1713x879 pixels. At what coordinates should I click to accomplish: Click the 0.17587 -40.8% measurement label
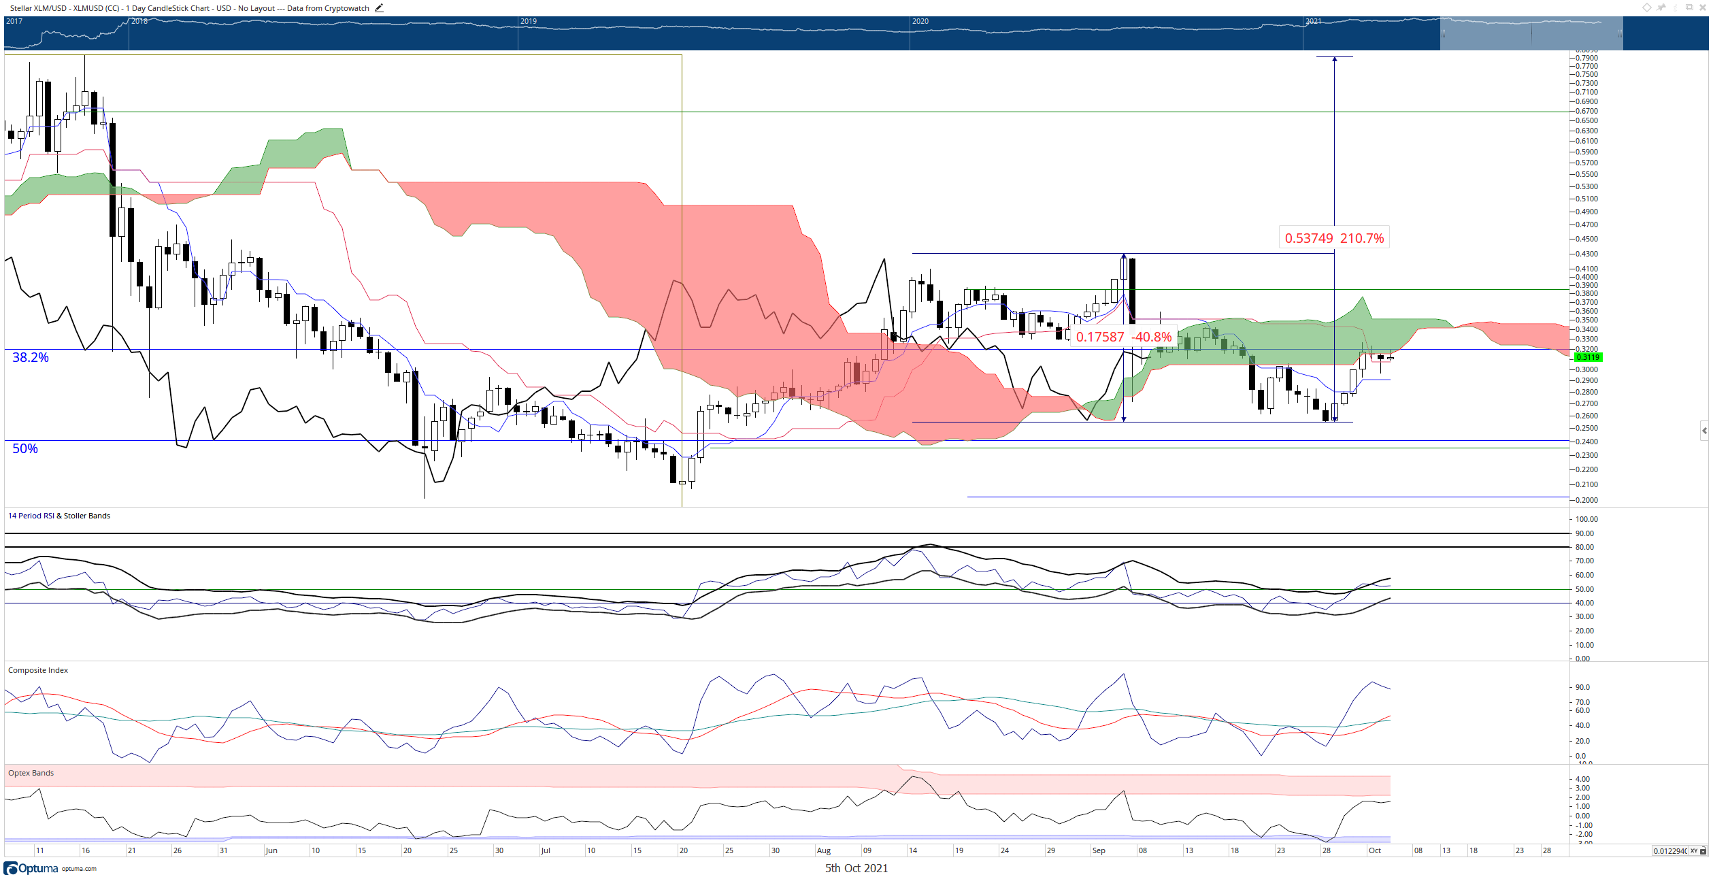coord(1123,337)
